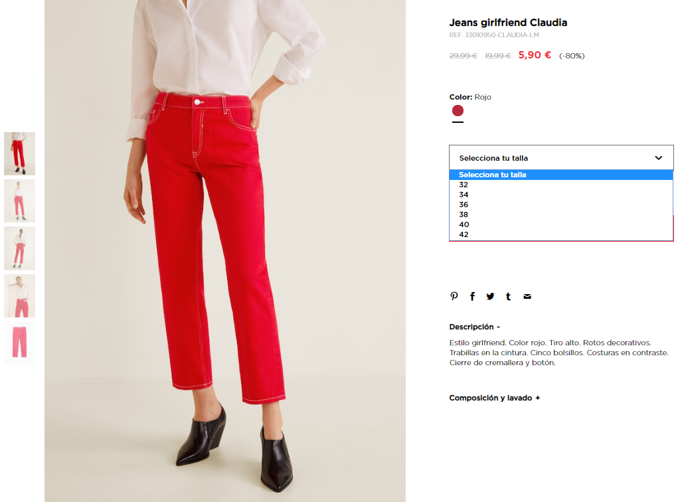Select size 32 from the list
This screenshot has height=502, width=676.
click(561, 185)
